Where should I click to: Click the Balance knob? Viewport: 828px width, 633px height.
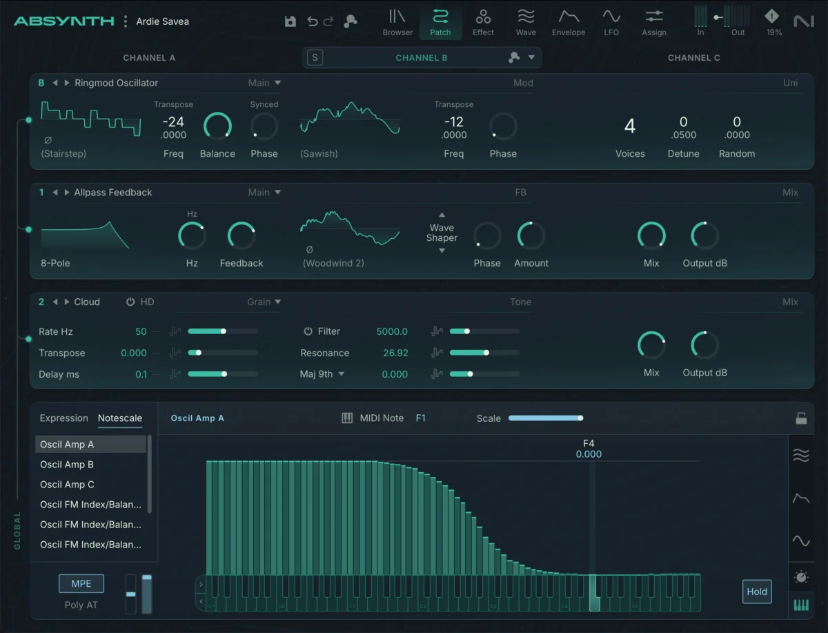coord(217,126)
